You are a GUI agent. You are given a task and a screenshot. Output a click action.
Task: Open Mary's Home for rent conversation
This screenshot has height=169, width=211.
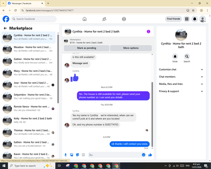coord(28,73)
